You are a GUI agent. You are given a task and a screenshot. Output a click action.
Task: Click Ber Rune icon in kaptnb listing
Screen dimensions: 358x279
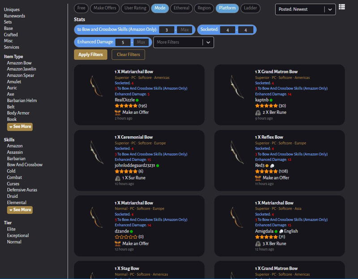[258, 112]
